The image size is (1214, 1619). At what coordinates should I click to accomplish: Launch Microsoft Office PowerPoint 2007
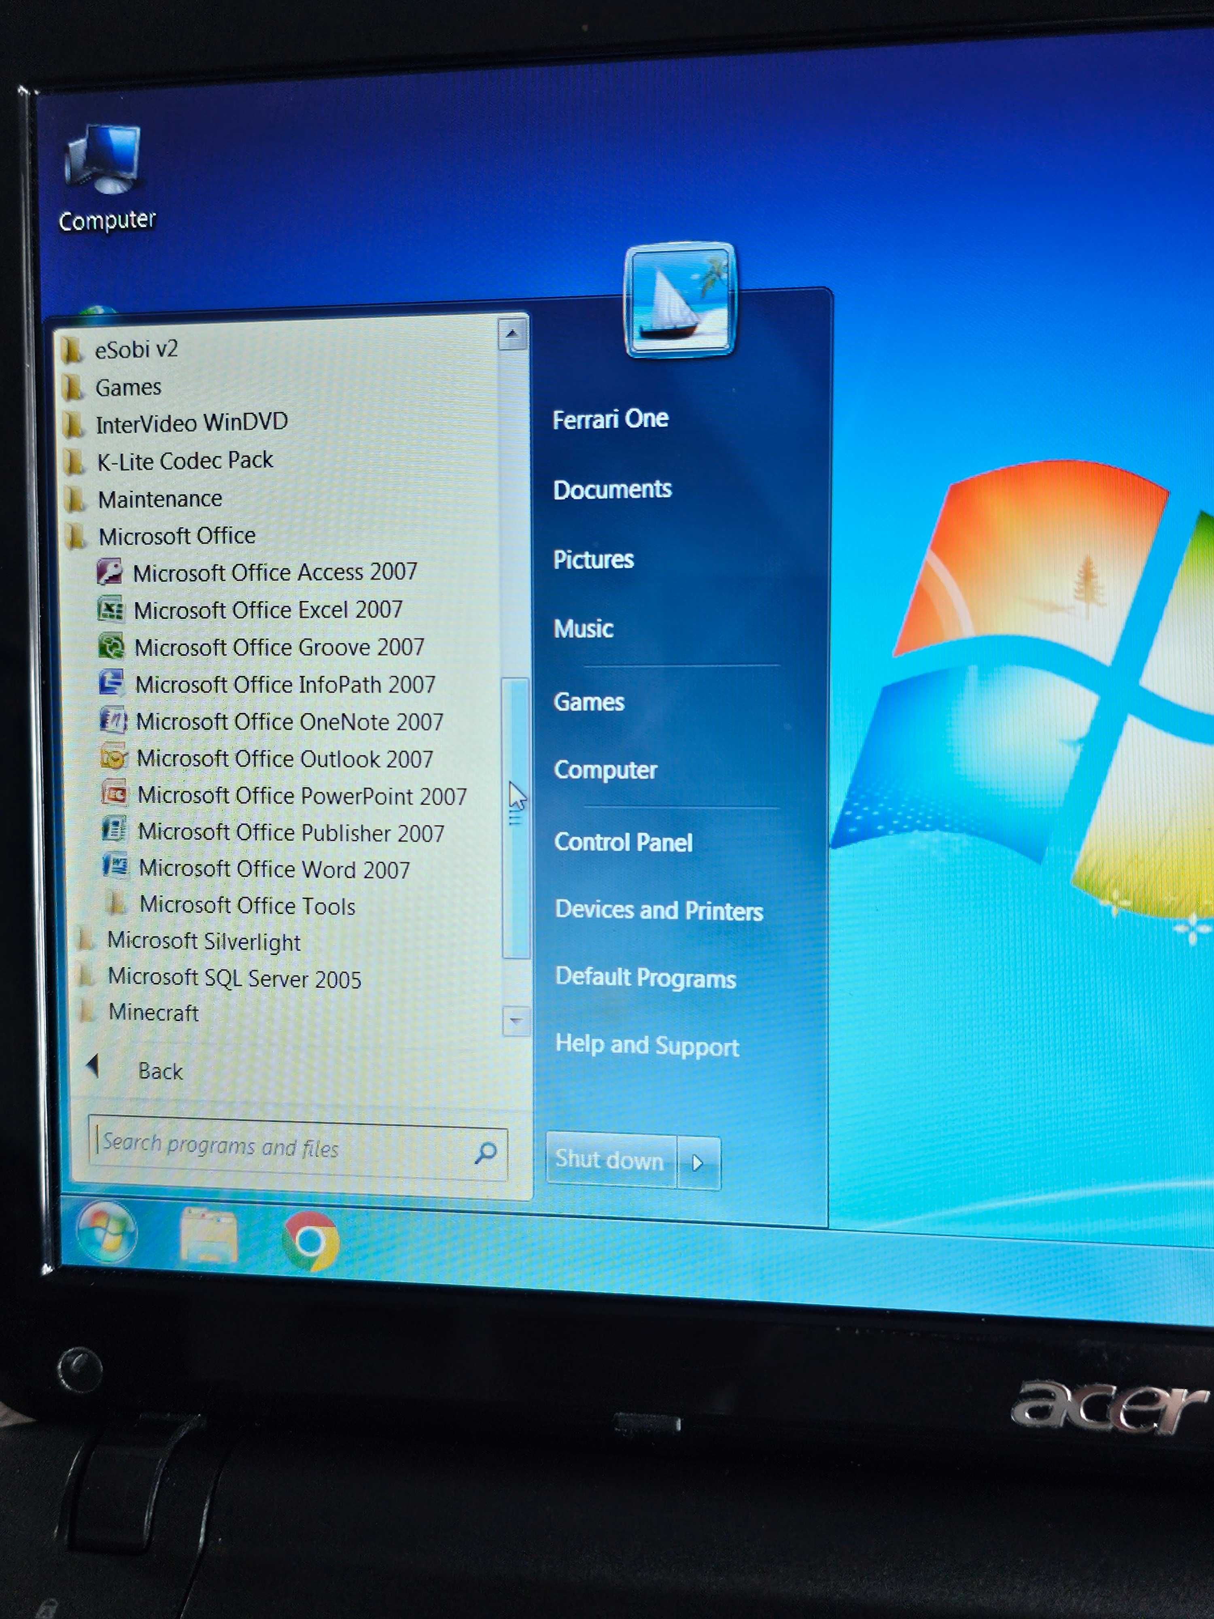(301, 796)
